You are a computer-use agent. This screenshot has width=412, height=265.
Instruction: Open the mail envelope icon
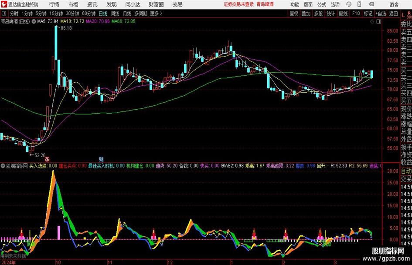point(371,4)
